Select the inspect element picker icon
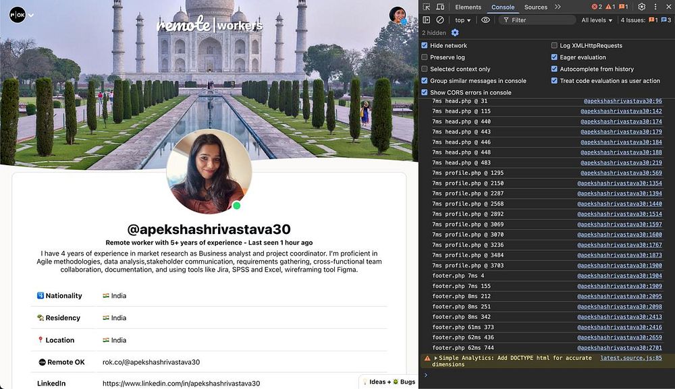 point(427,7)
